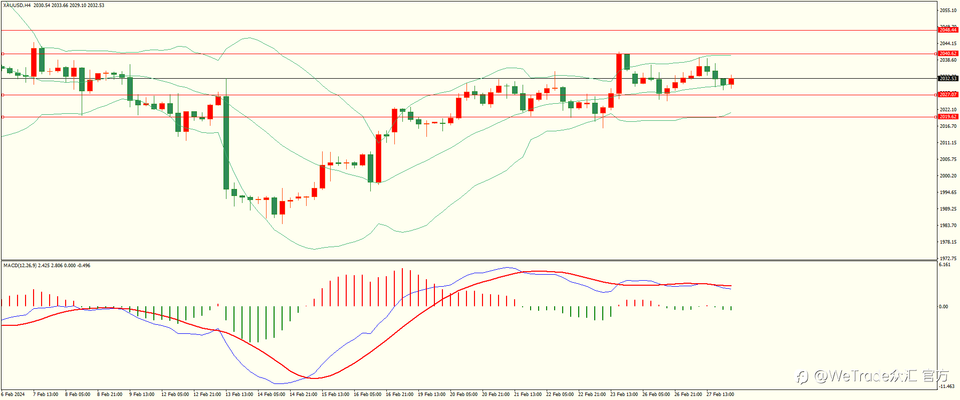Click the 2016.70 price axis value

pos(948,126)
